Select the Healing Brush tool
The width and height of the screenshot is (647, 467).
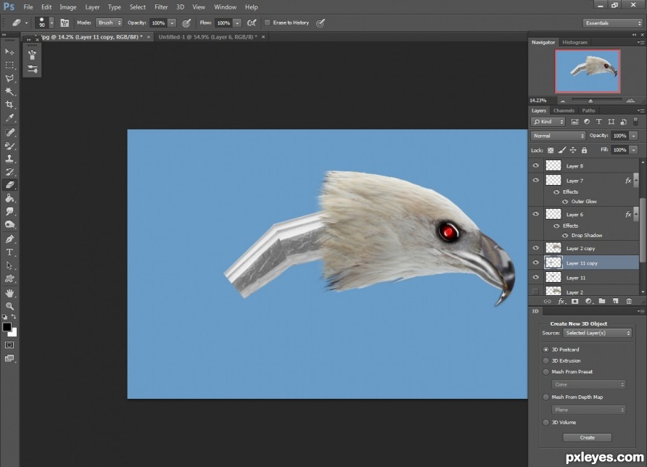click(9, 133)
